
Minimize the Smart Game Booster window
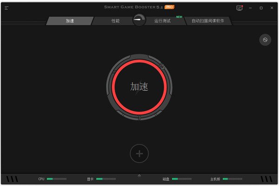[250, 8]
